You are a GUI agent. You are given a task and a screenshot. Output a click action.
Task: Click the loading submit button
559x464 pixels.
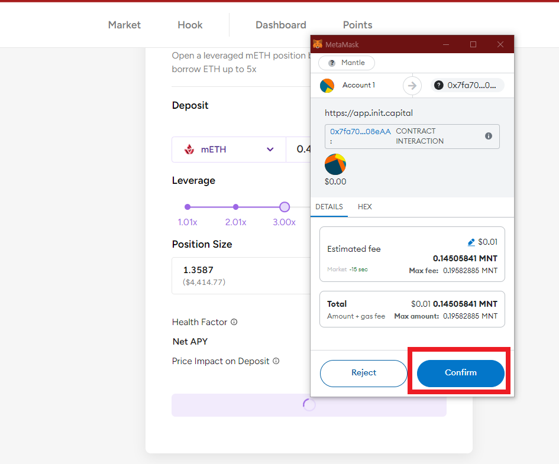[x=309, y=405]
